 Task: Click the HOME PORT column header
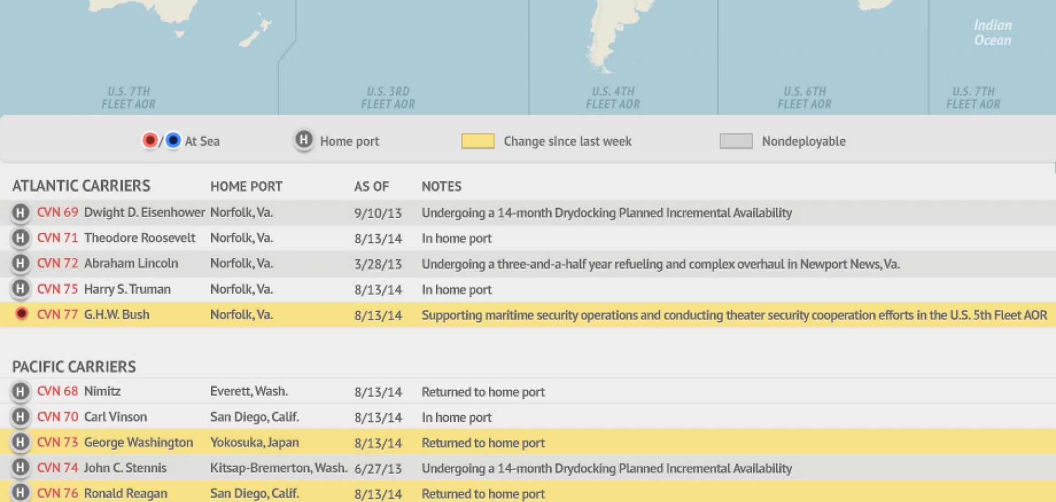[246, 186]
